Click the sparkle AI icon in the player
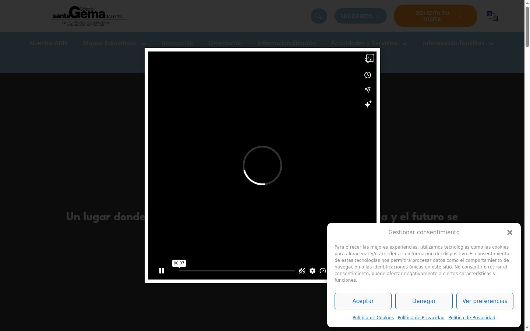The height and width of the screenshot is (331, 530). 368,104
